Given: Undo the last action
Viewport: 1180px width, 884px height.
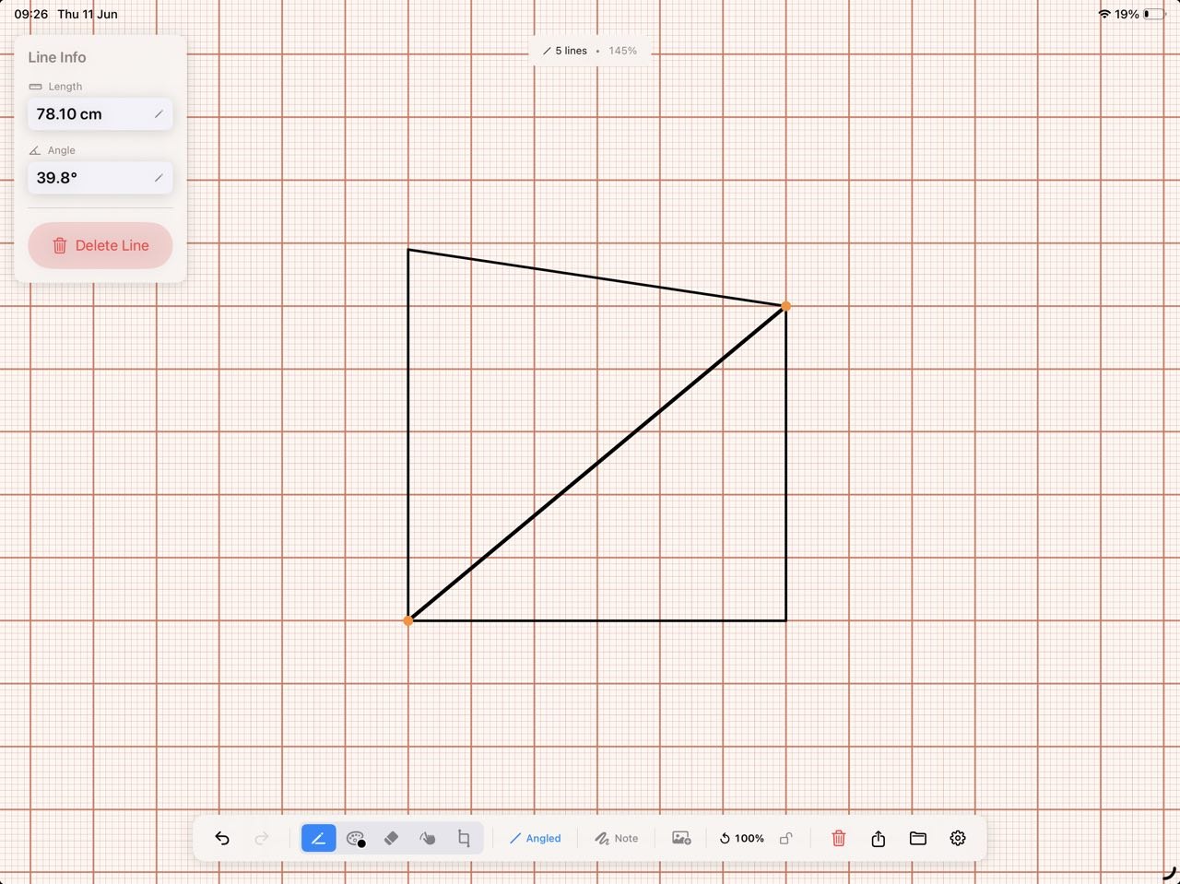Looking at the screenshot, I should click(222, 838).
